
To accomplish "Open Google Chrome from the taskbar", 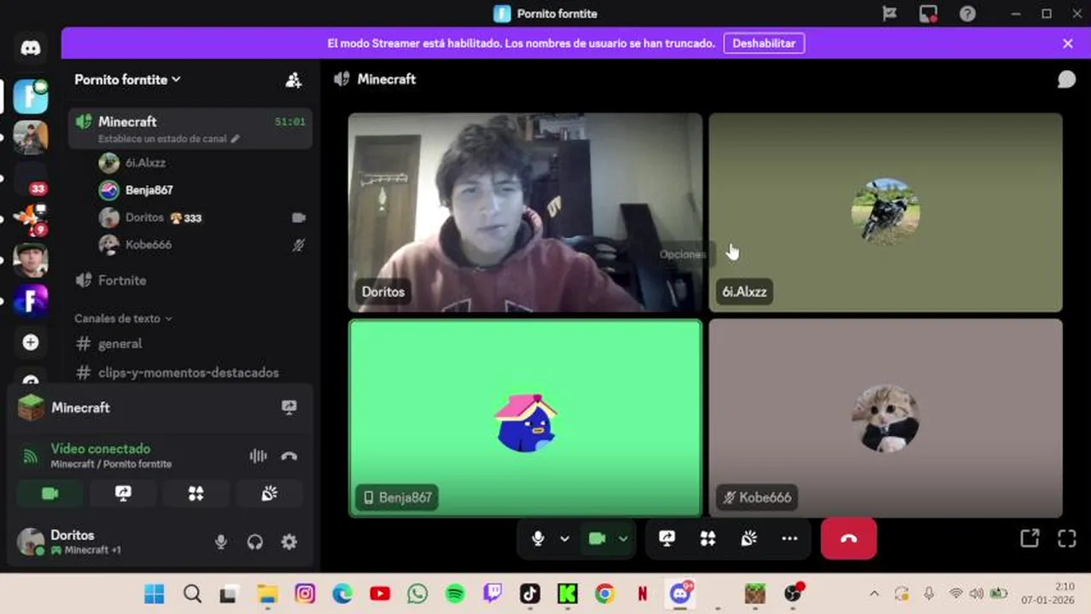I will tap(604, 594).
